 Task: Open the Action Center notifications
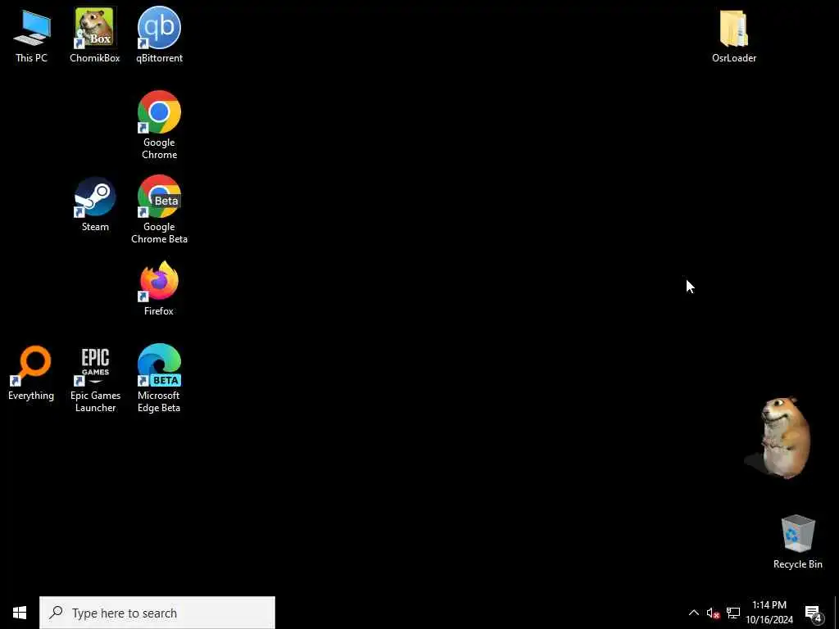pyautogui.click(x=813, y=613)
